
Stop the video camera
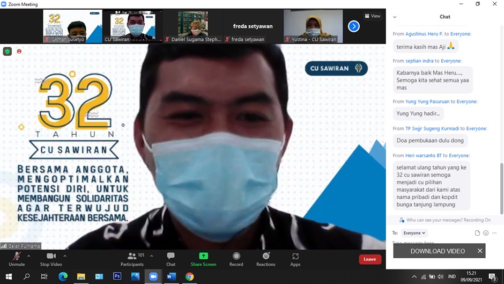[x=51, y=259]
